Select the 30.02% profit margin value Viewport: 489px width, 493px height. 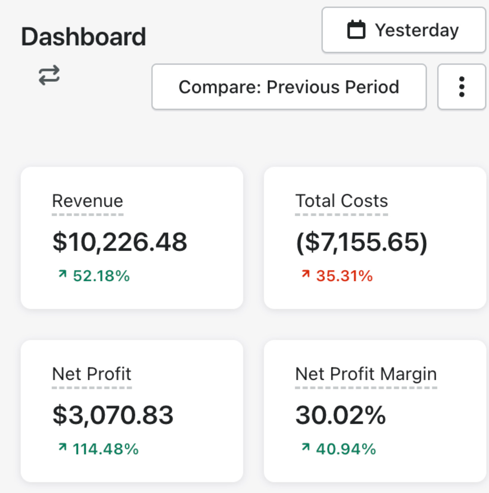340,415
